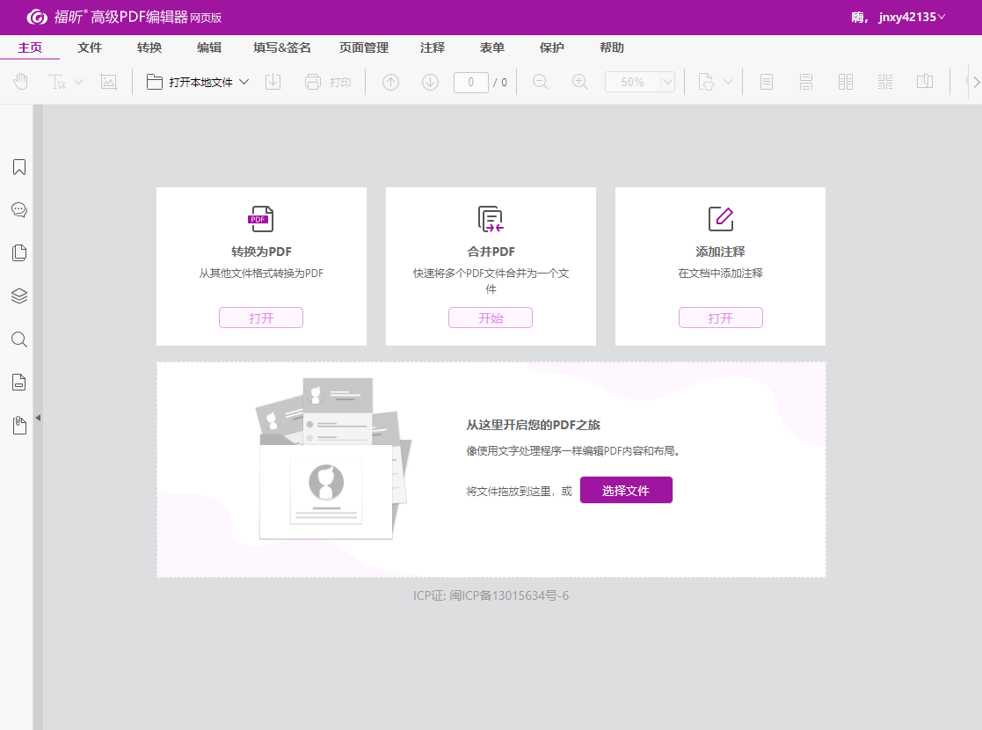Click 打开 under 转换为PDF card
The image size is (982, 730).
(260, 318)
